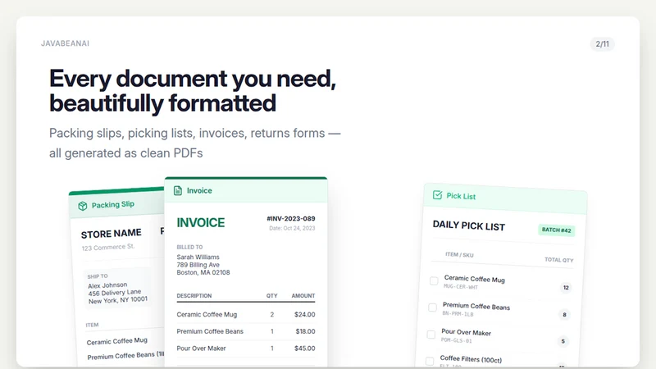Click the Boston, MA 02108 line
656x369 pixels.
[x=203, y=272]
